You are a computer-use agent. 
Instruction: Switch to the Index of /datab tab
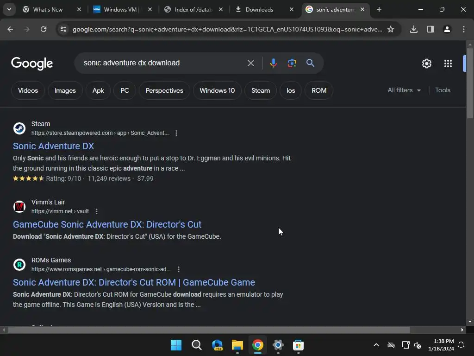(x=193, y=9)
